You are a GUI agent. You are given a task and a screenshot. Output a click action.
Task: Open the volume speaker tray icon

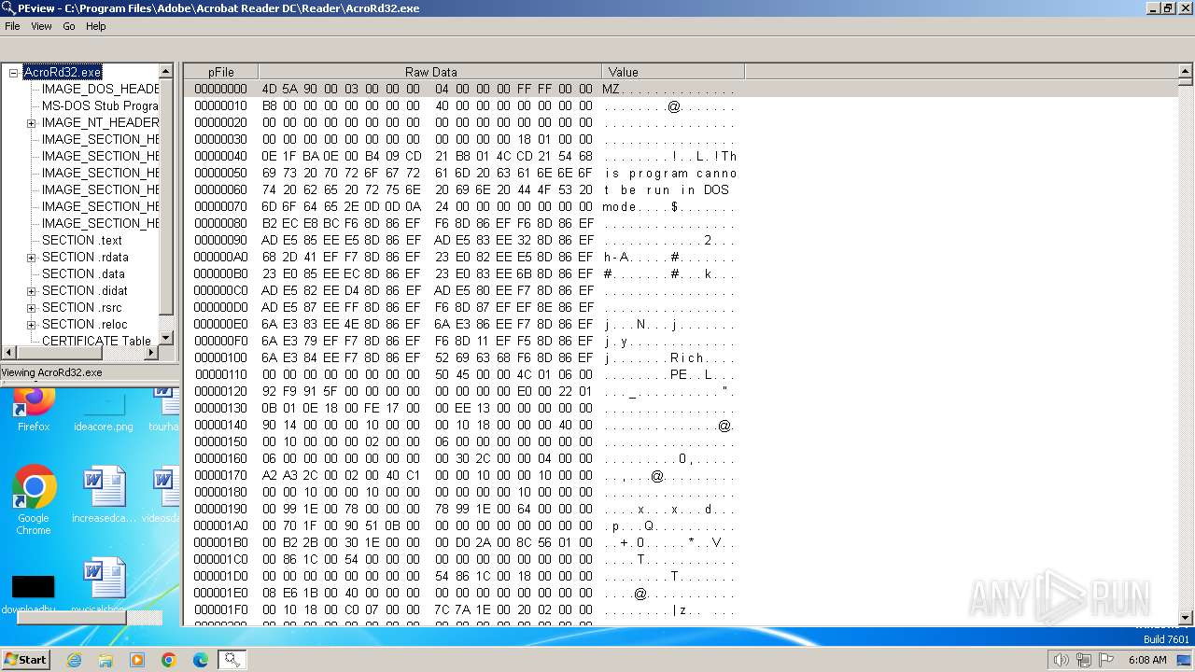pyautogui.click(x=1061, y=660)
